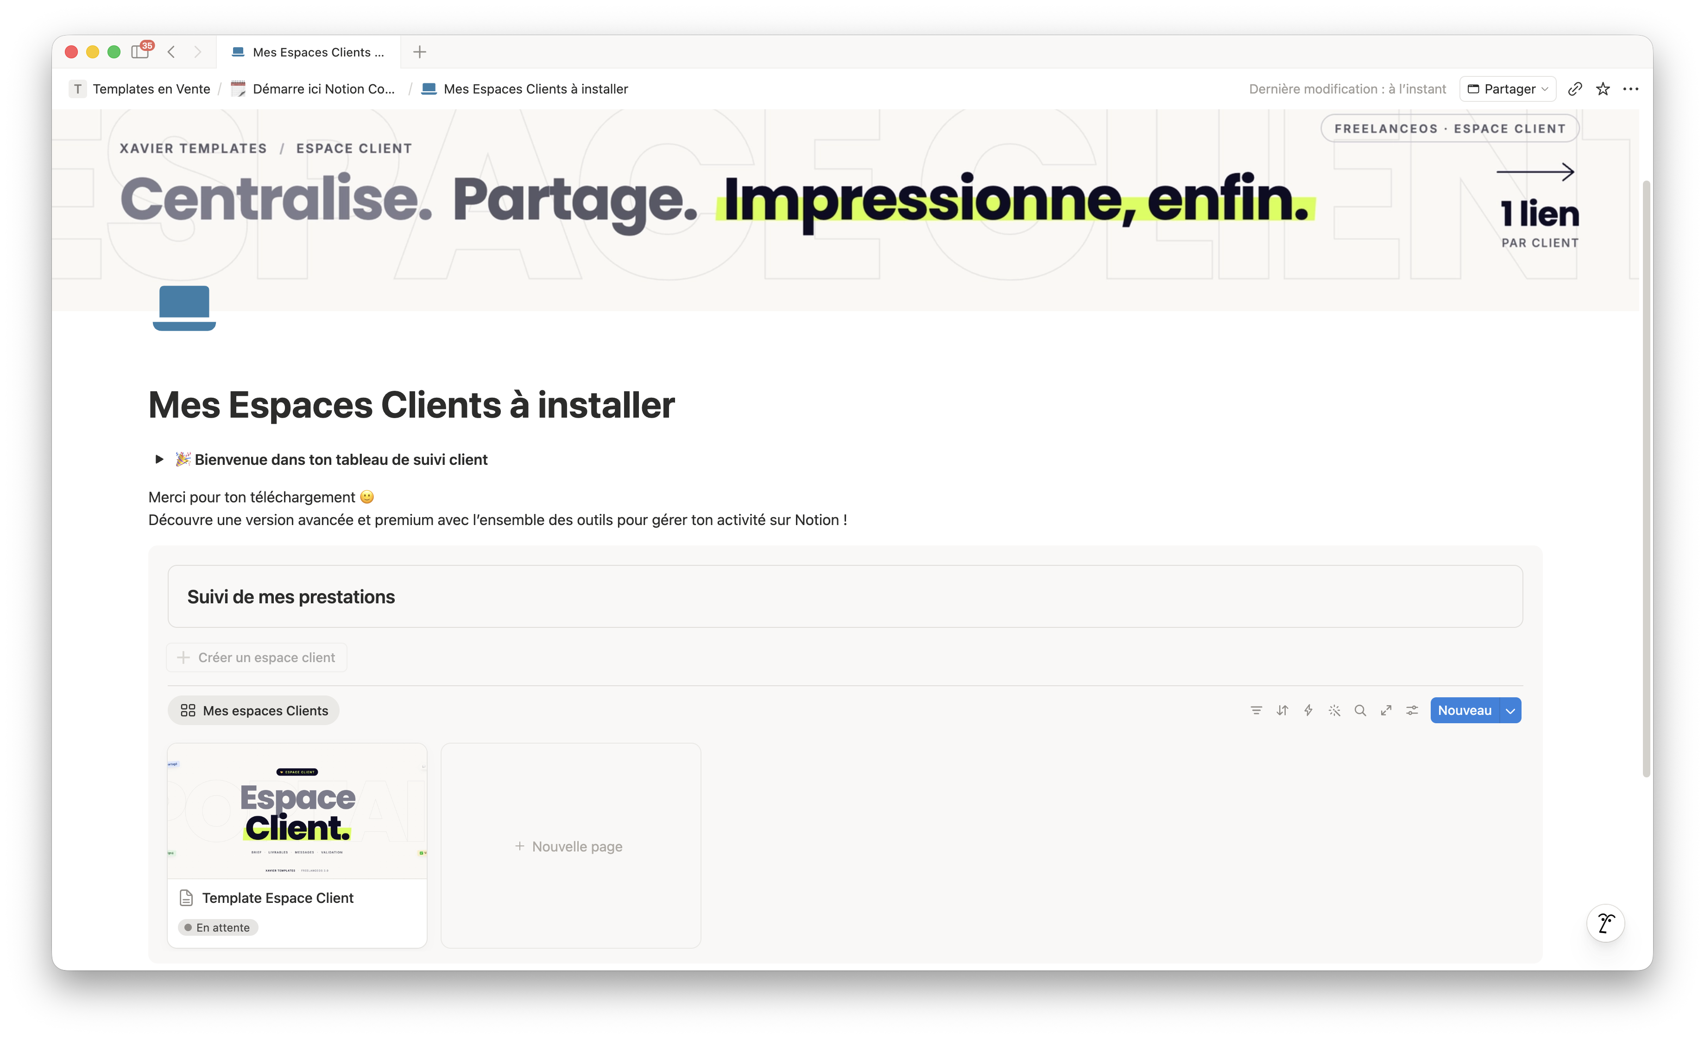
Task: Go forward with the right arrow
Action: pos(198,52)
